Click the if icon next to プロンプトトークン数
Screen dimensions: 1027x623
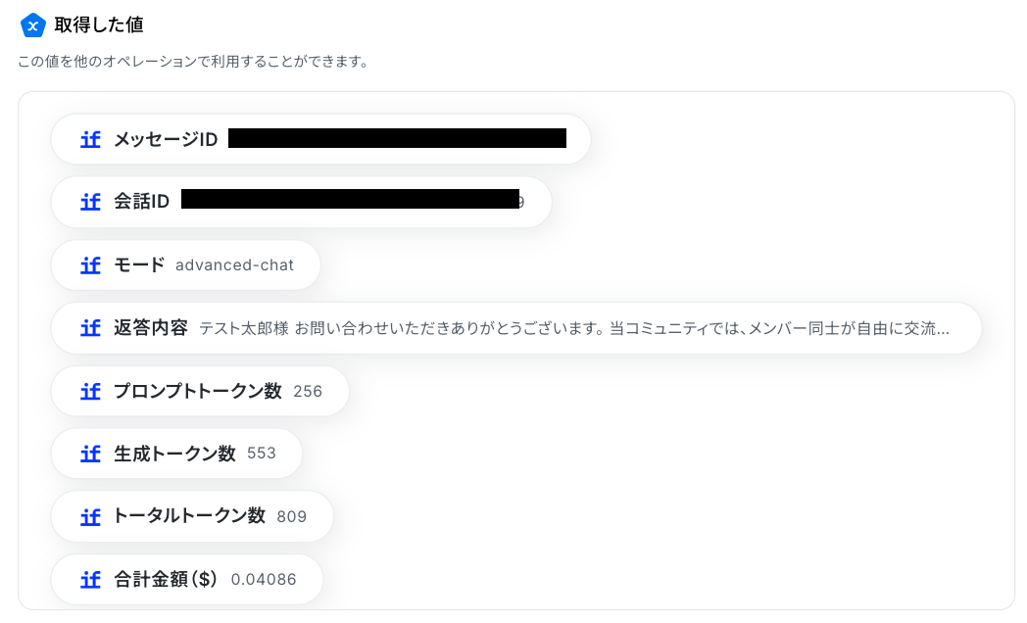click(x=90, y=392)
